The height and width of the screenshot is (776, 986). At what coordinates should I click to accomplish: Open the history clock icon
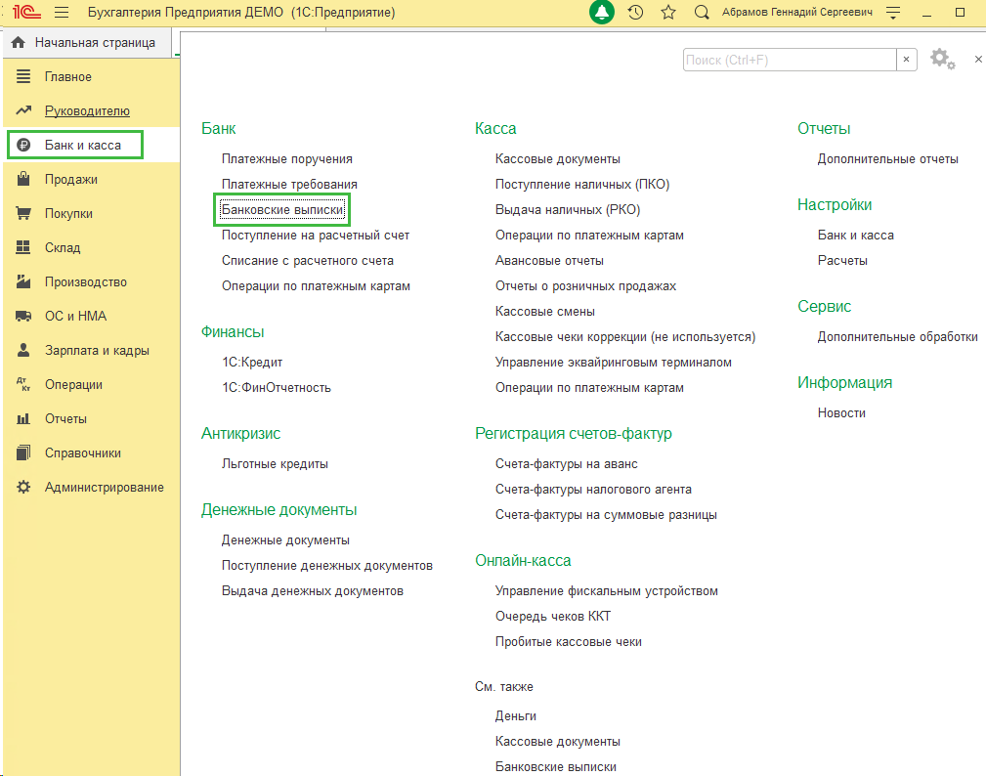click(636, 12)
